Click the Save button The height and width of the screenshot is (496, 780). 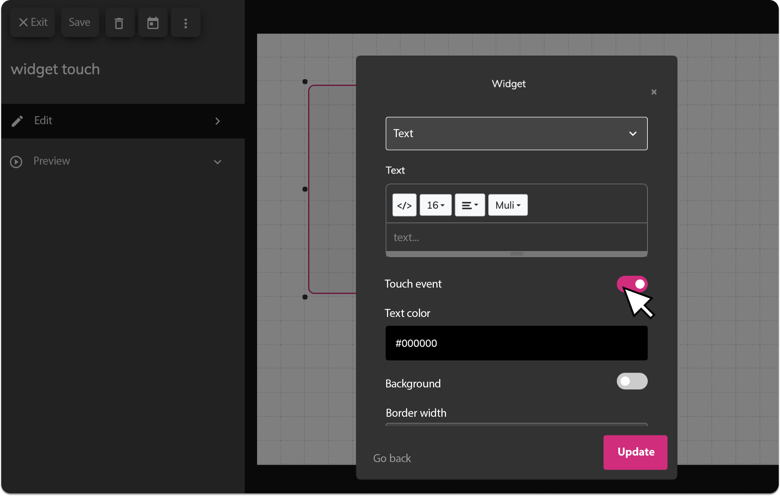coord(80,23)
